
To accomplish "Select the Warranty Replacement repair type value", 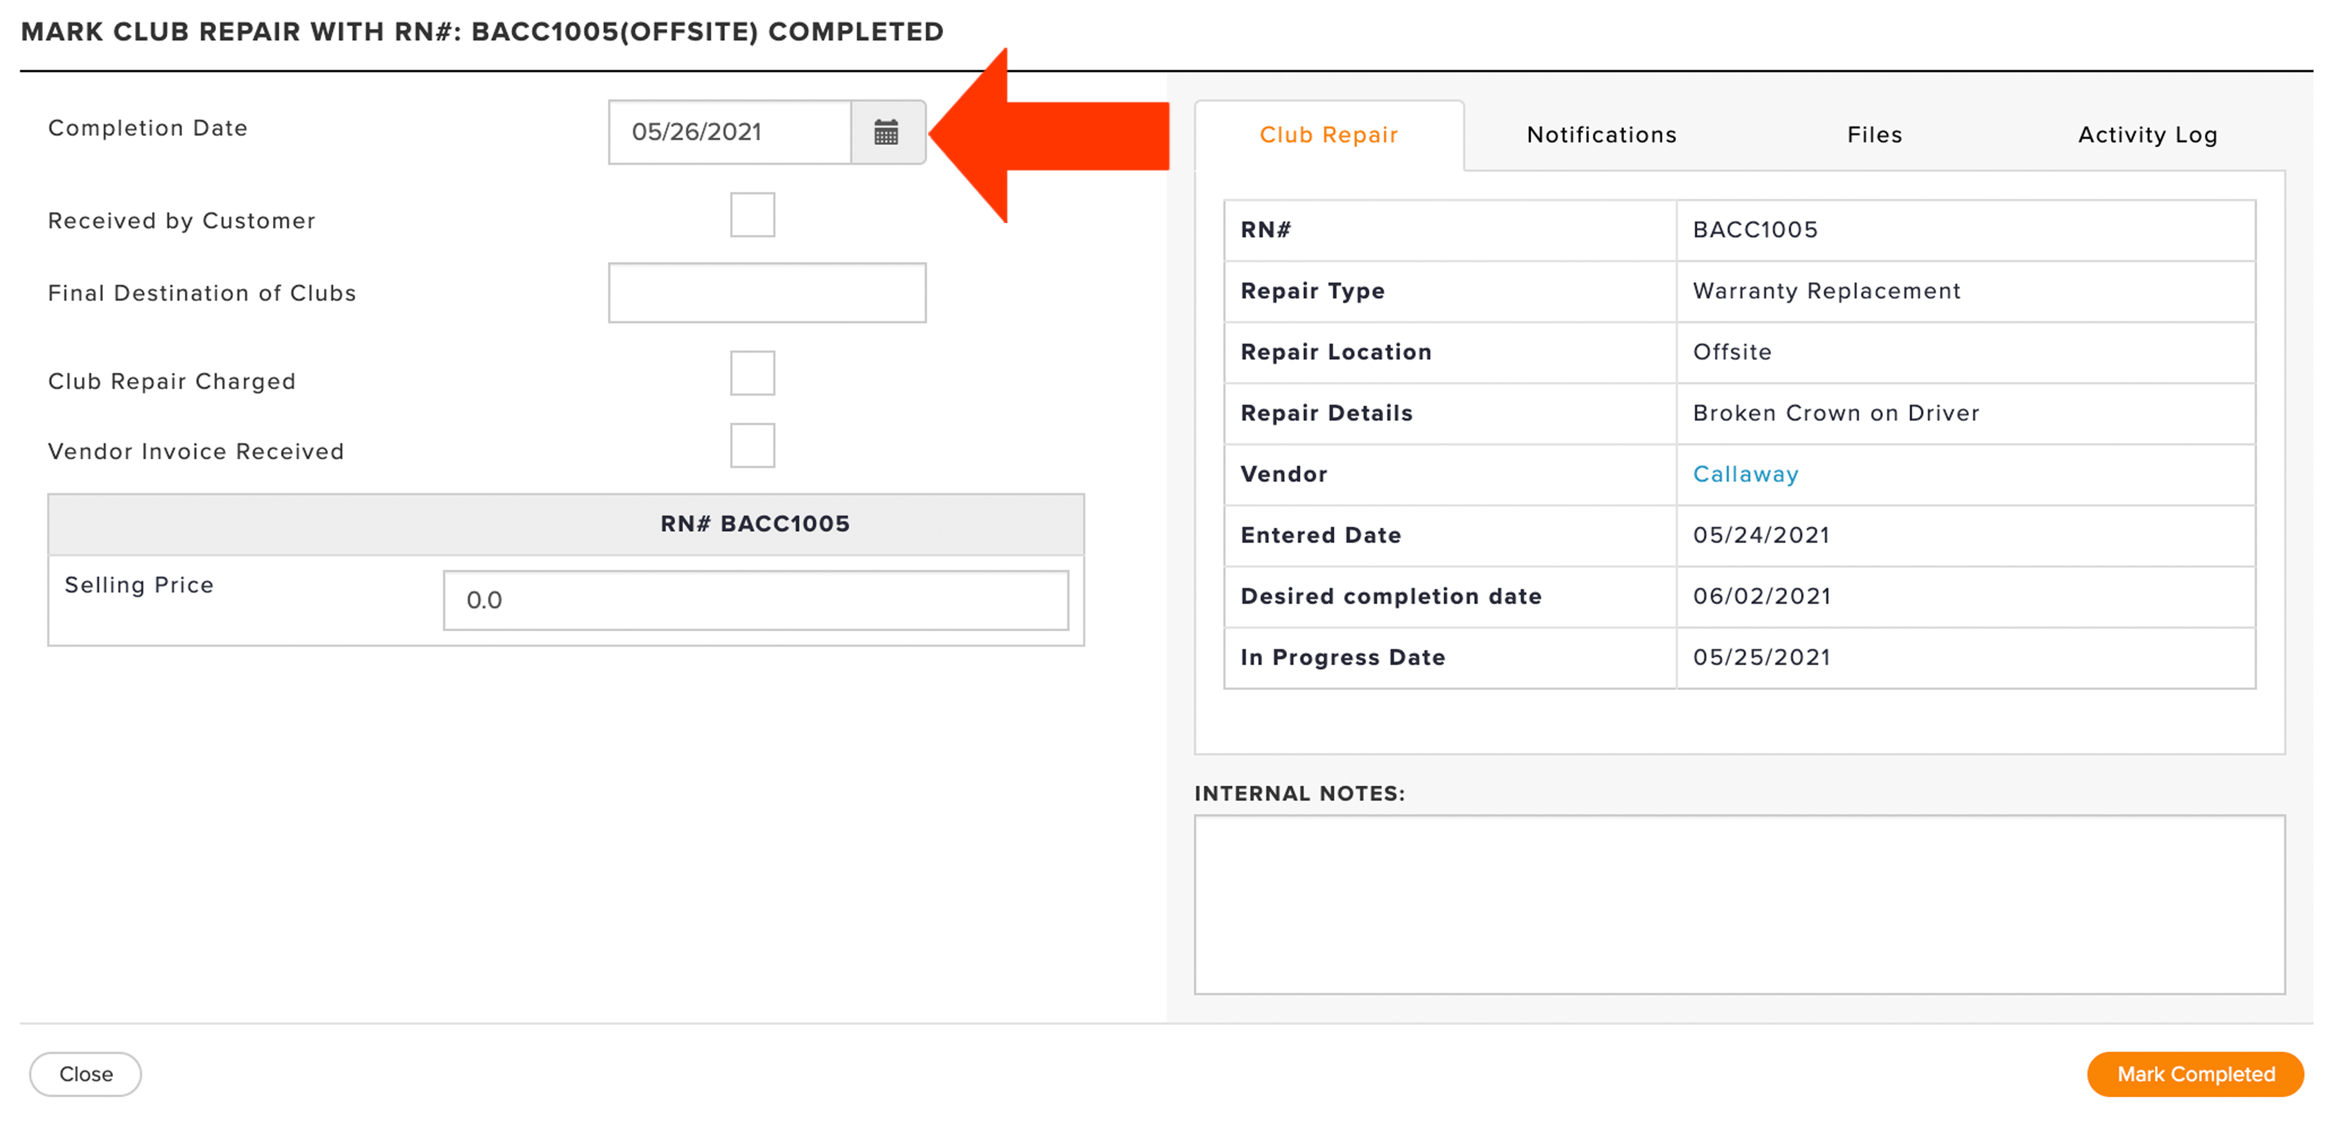I will pos(1826,291).
